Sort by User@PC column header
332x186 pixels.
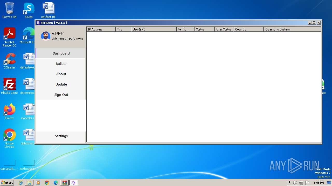click(x=154, y=29)
